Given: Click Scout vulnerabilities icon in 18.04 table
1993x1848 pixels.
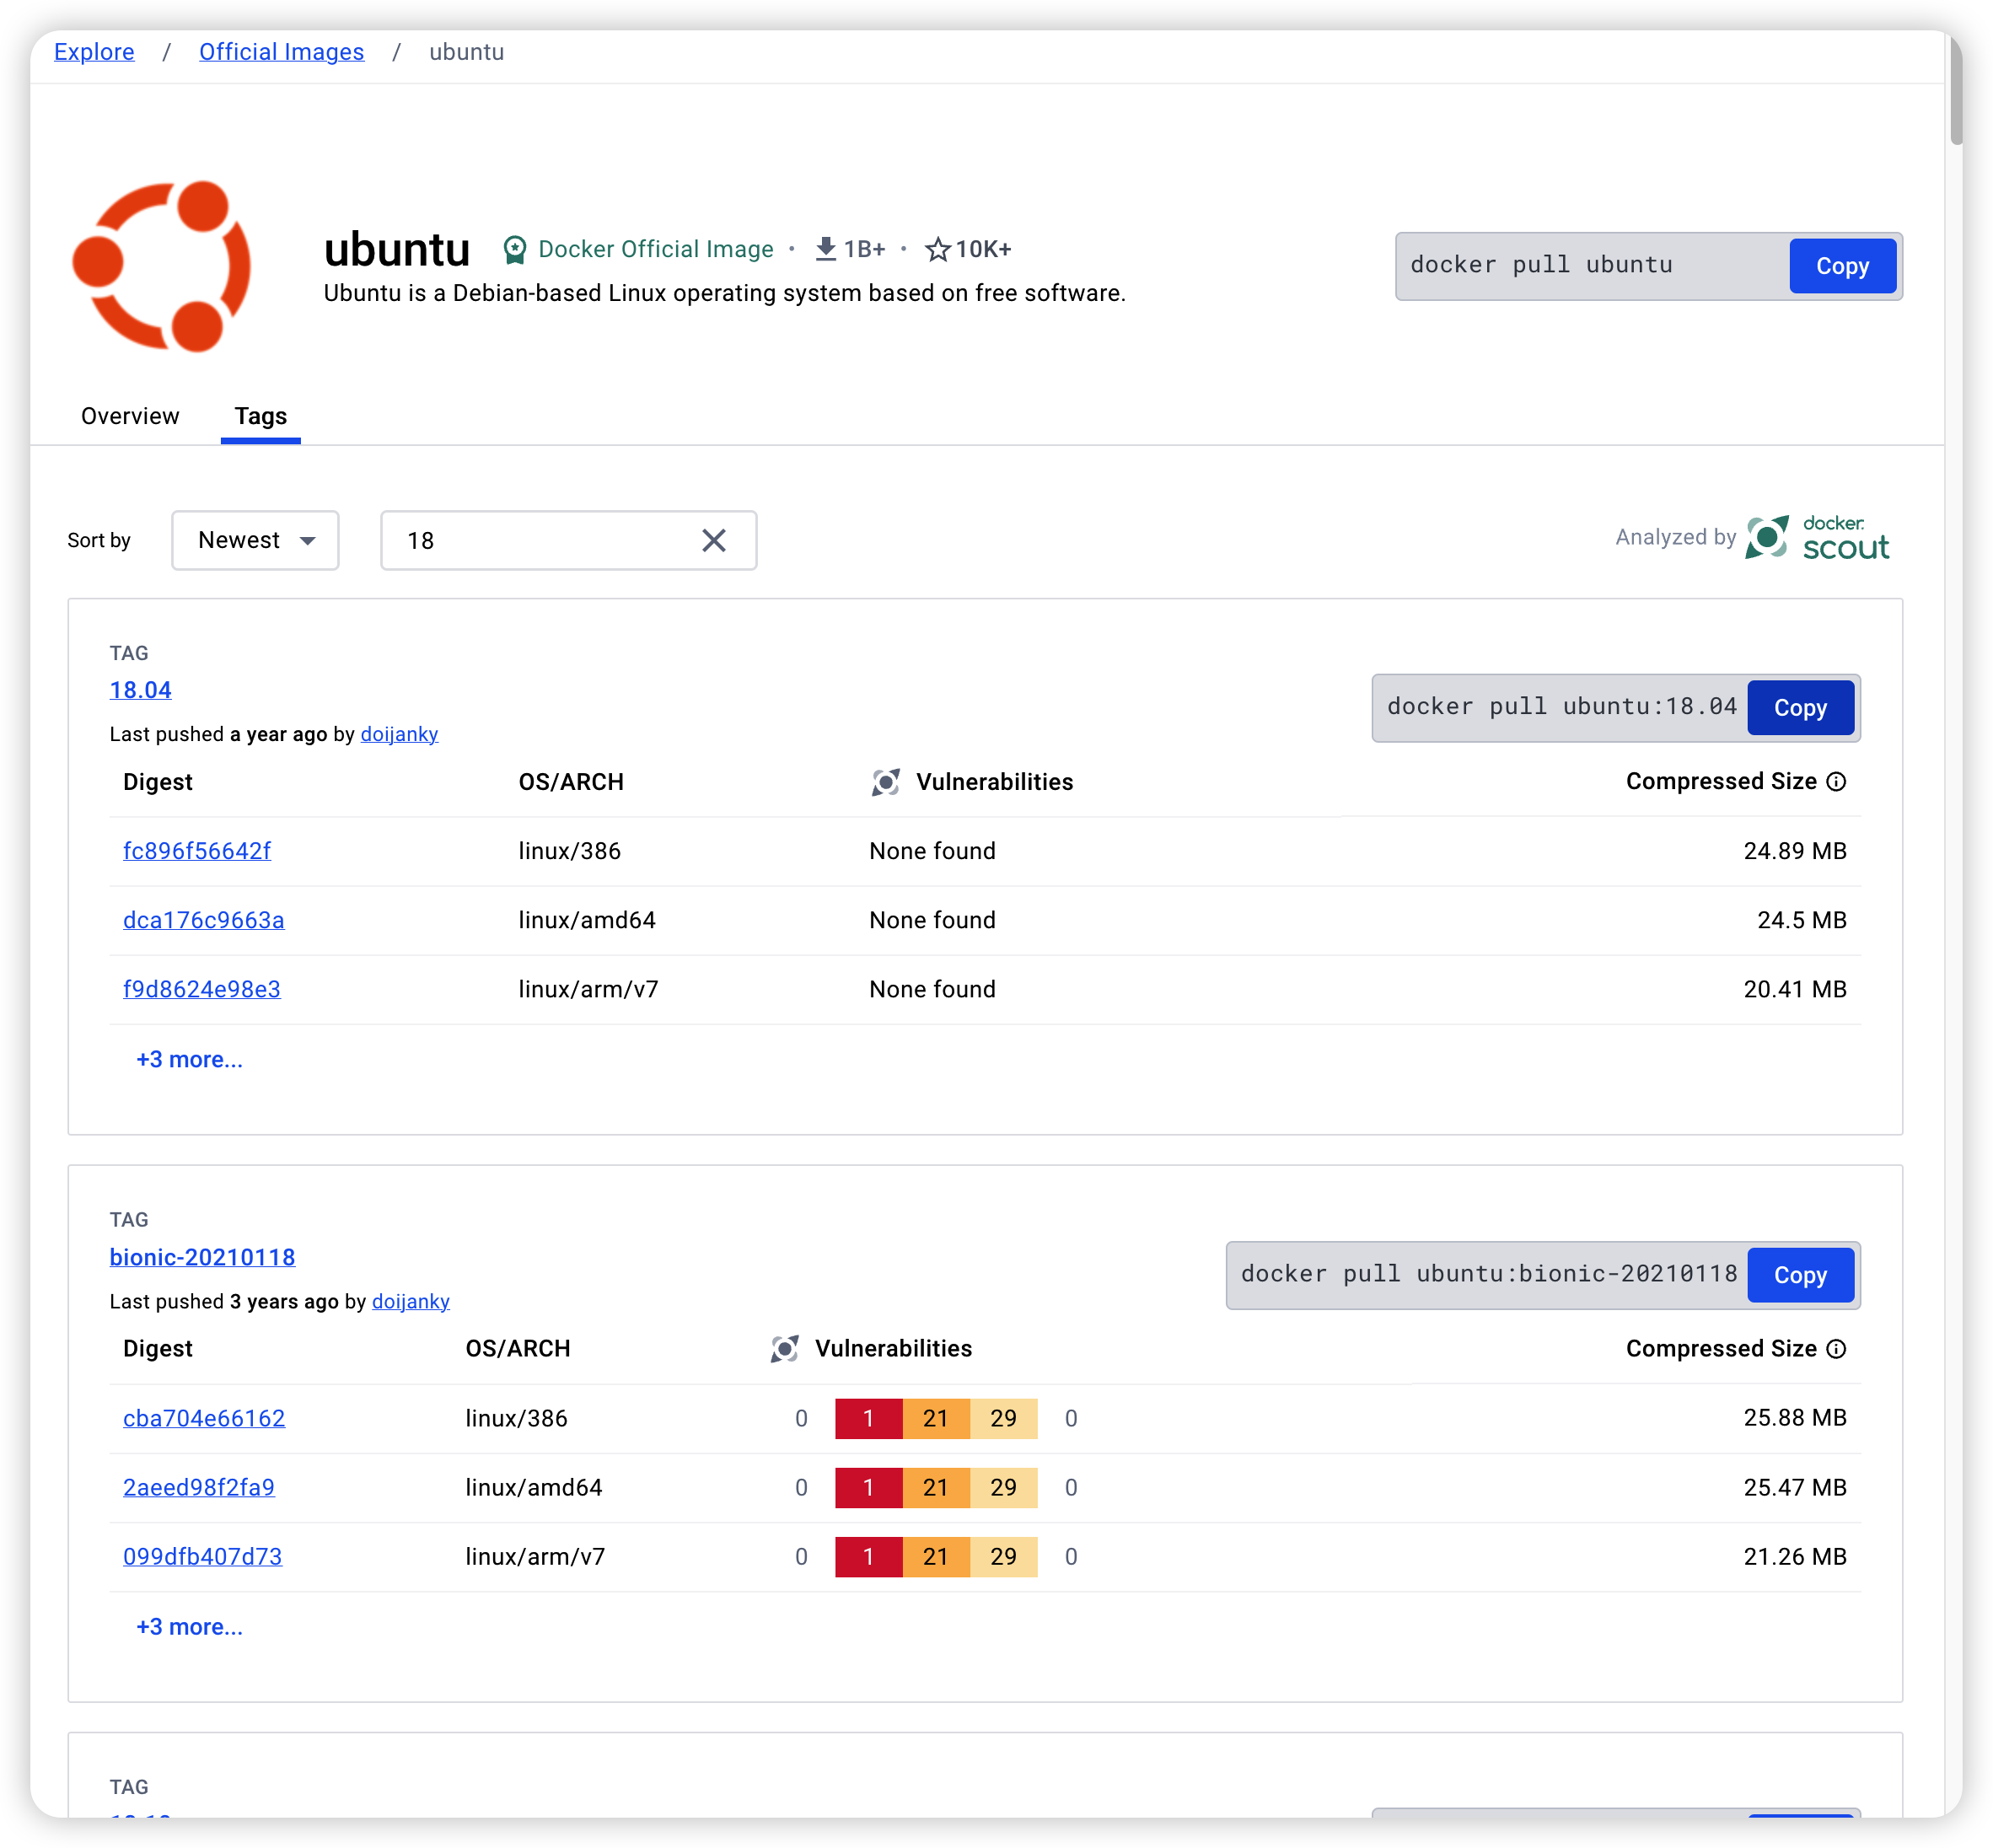Looking at the screenshot, I should click(885, 782).
